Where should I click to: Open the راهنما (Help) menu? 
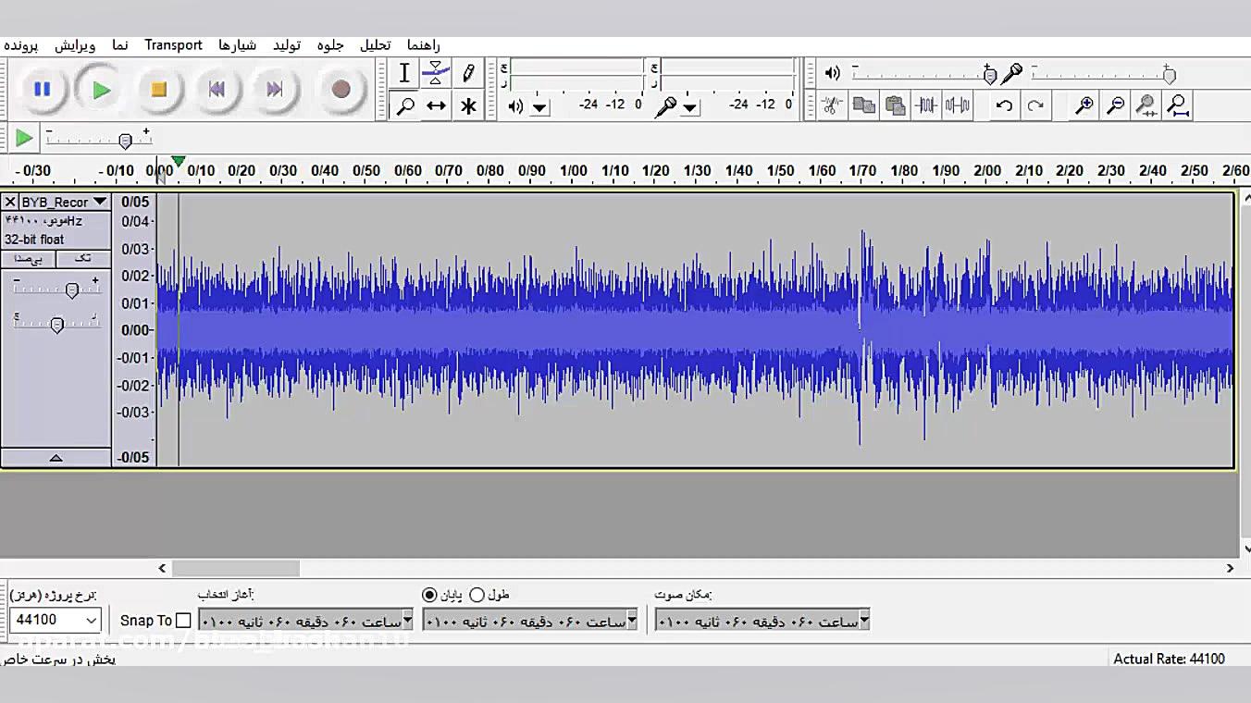coord(423,45)
